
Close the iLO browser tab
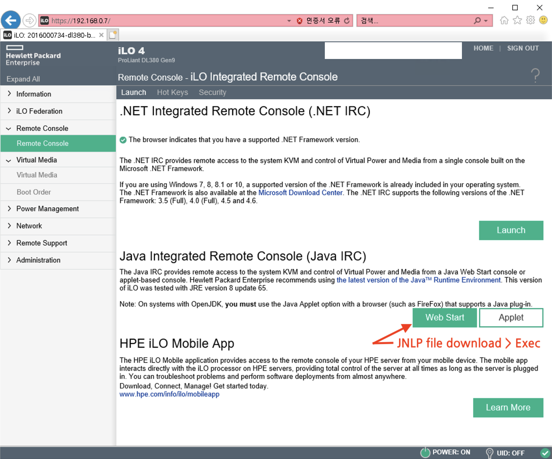101,35
